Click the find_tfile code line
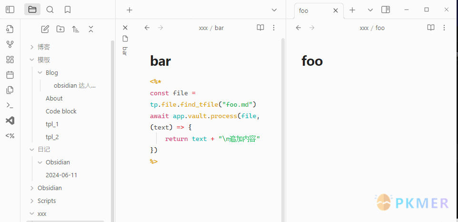 (203, 104)
